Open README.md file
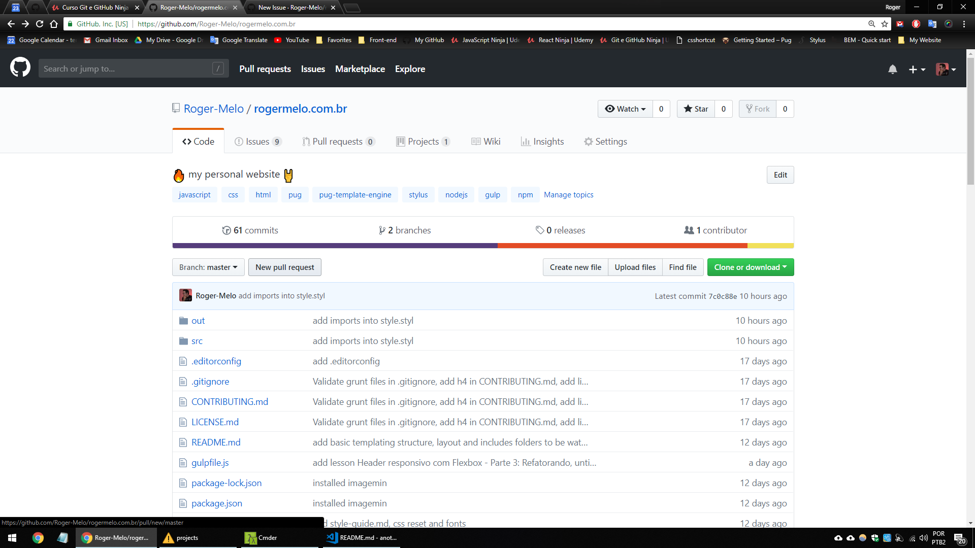 pos(216,442)
